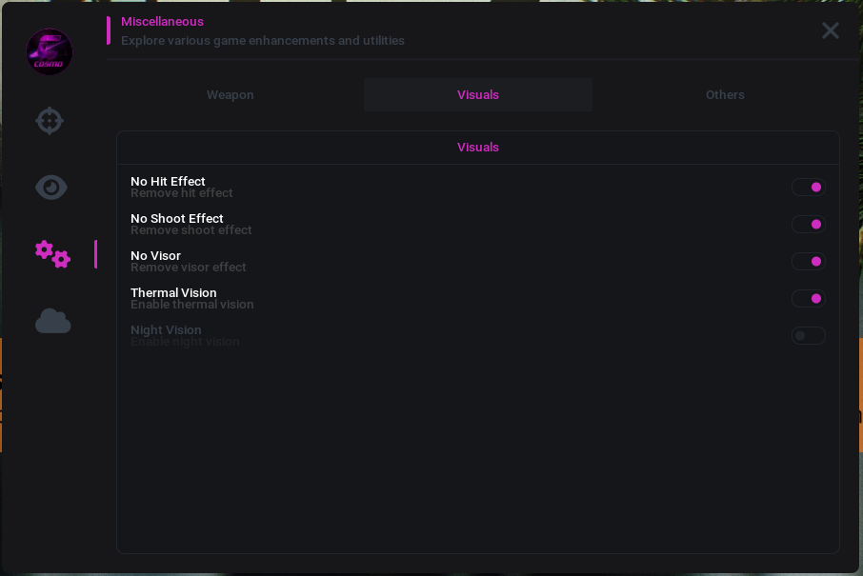Click the Visuals panel section heading
Image resolution: width=863 pixels, height=576 pixels.
click(478, 147)
